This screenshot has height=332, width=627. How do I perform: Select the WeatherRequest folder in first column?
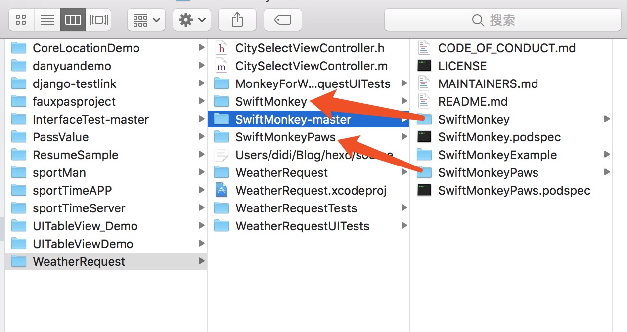pos(105,261)
